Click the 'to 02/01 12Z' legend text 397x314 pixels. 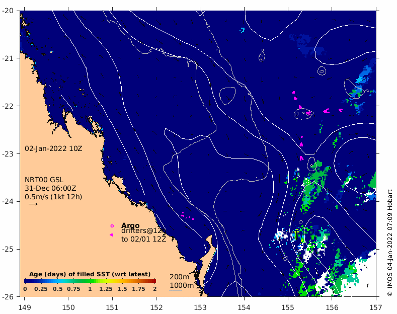[143, 239]
